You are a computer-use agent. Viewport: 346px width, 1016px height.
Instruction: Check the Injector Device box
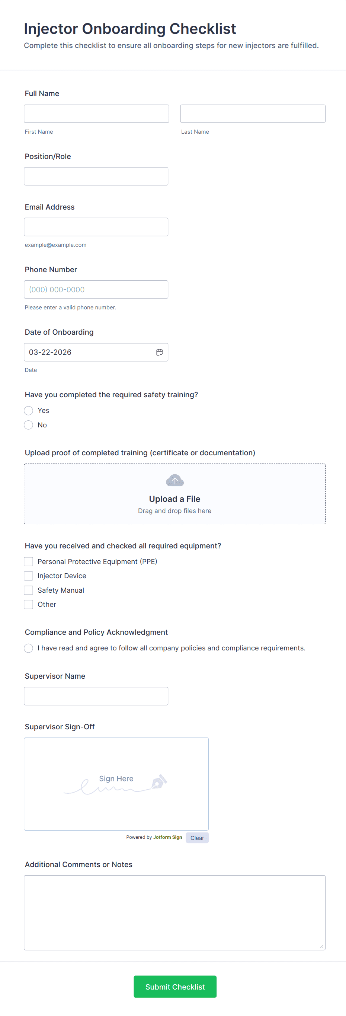point(28,576)
